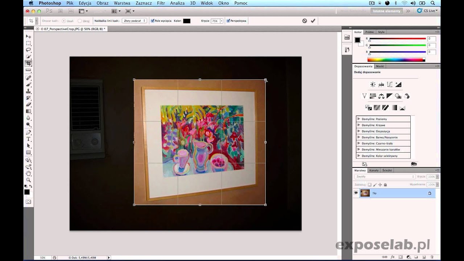464x261 pixels.
Task: Expand Domyślne: Krzywe presets
Action: (359, 125)
